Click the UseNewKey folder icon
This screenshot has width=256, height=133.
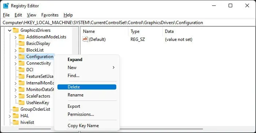pos(22,102)
